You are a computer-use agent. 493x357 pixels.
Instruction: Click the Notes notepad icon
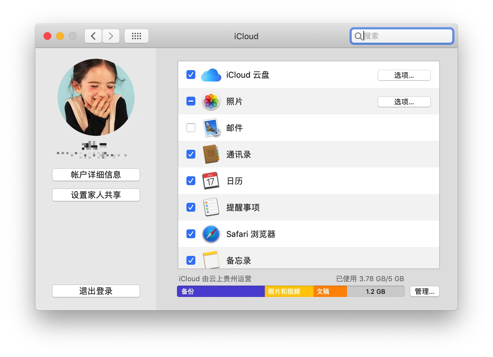(211, 260)
